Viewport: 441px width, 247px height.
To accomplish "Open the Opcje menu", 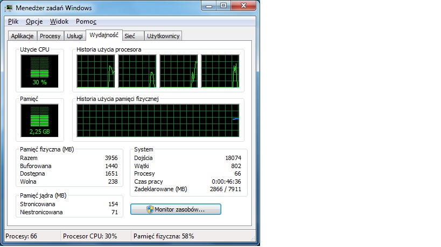I will point(34,21).
